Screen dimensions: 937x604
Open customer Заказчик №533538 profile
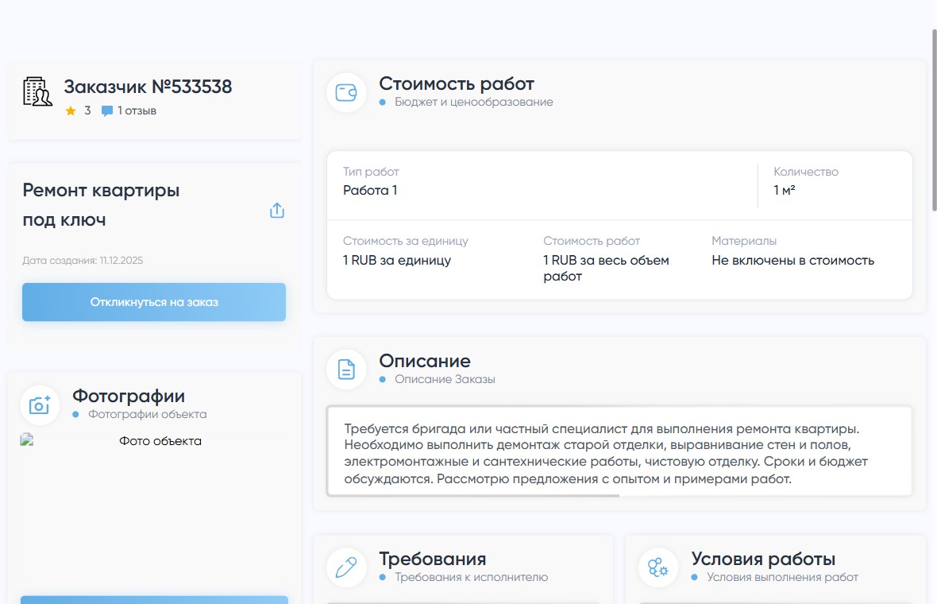point(148,87)
